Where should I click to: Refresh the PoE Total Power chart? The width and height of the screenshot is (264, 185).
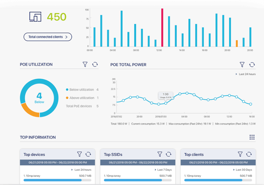(x=252, y=65)
